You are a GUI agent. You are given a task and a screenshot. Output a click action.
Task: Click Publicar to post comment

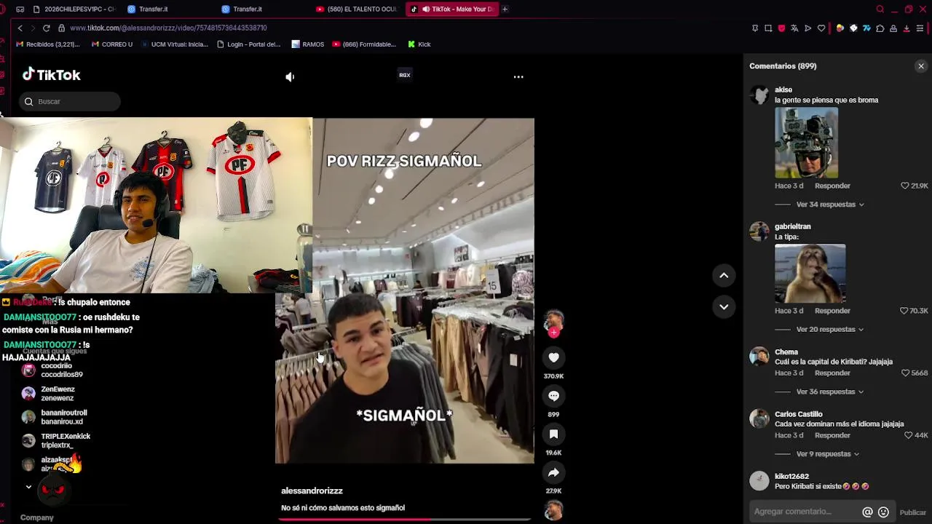[x=912, y=512]
